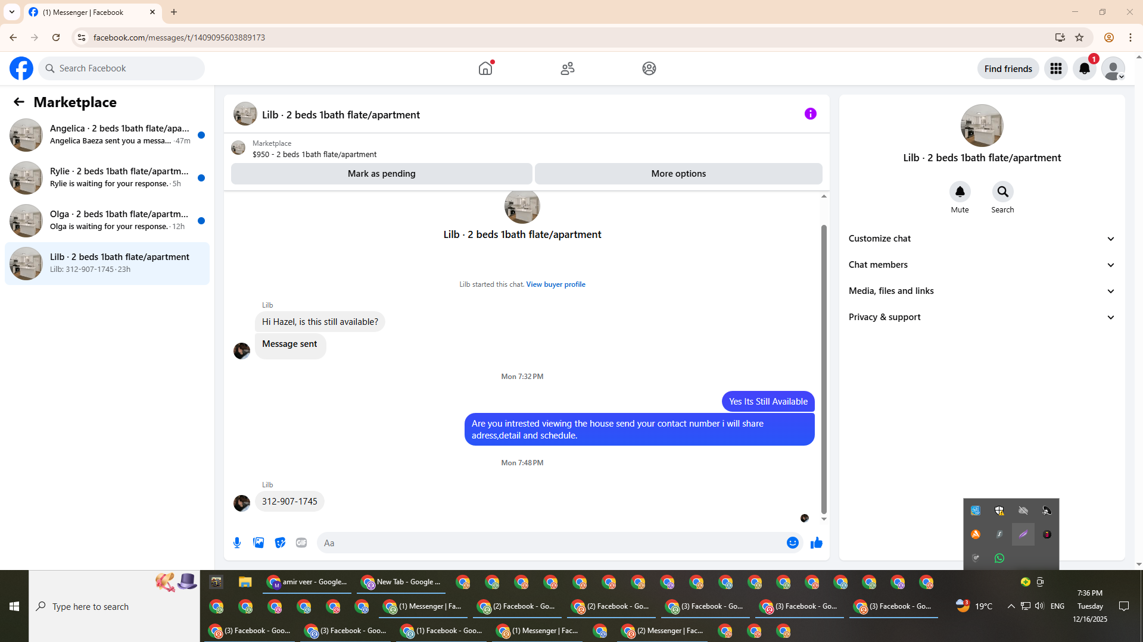Click the Find friends button
The height and width of the screenshot is (642, 1143).
[1008, 68]
